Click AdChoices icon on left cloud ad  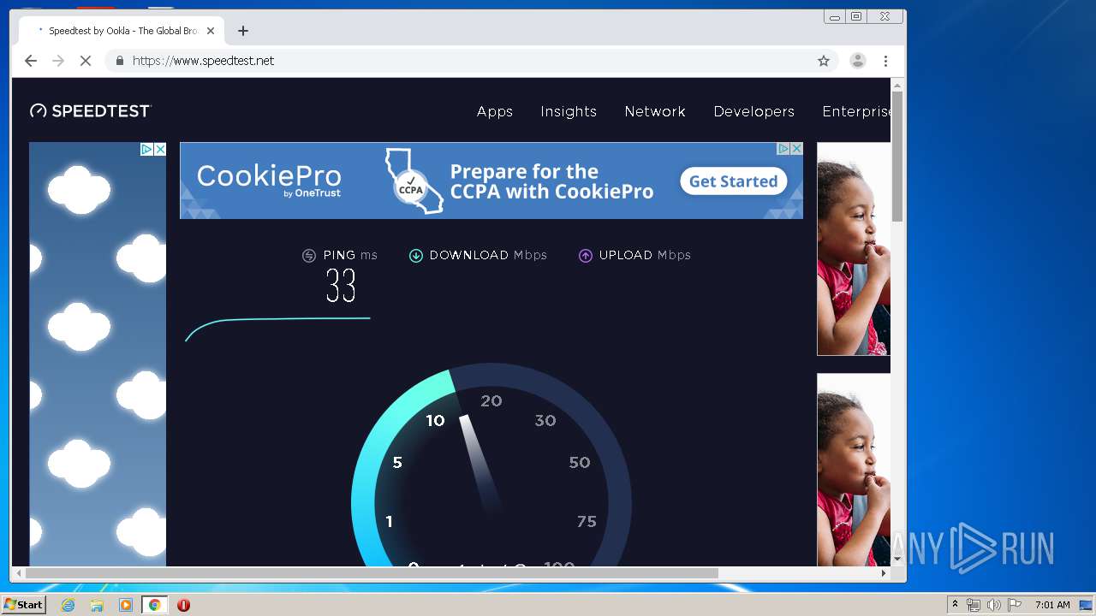coord(146,149)
